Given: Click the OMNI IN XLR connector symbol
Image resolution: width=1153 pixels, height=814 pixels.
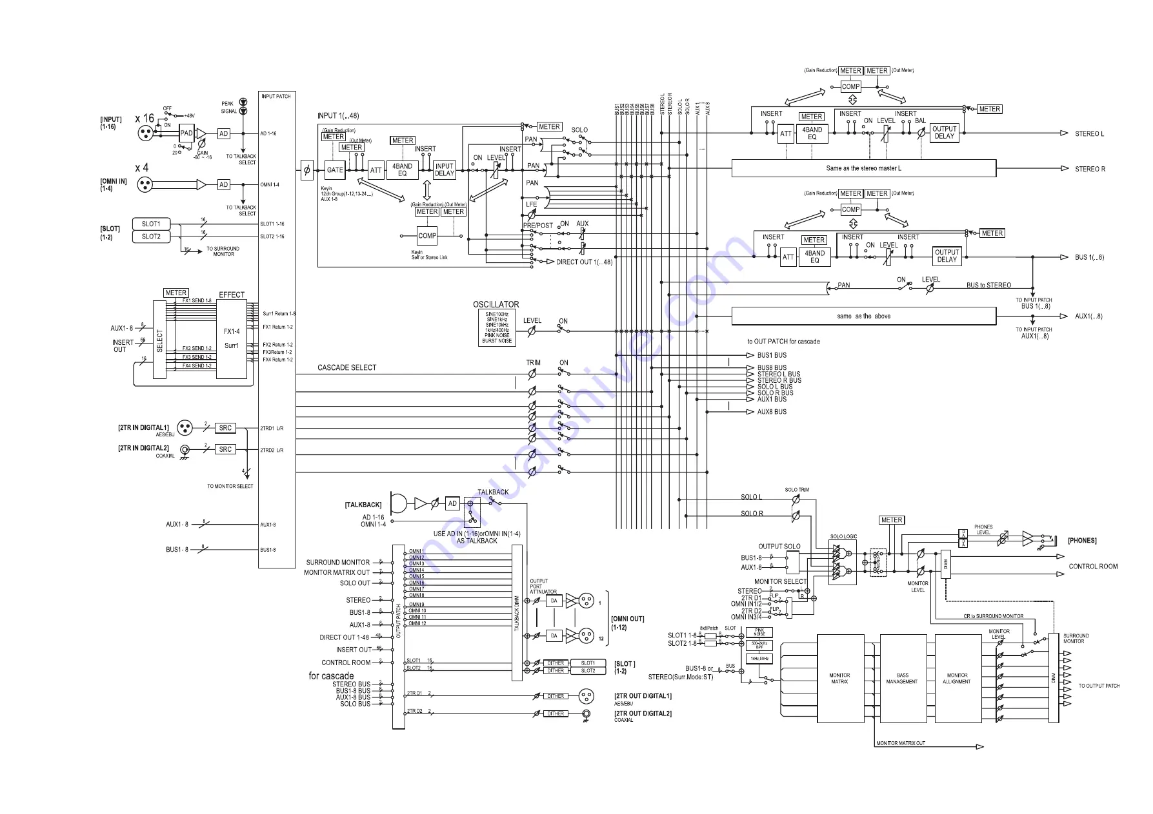Looking at the screenshot, I should (x=144, y=184).
